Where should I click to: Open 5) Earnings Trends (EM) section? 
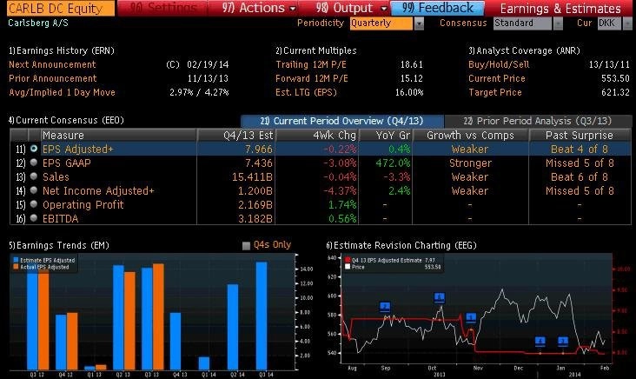click(x=59, y=245)
